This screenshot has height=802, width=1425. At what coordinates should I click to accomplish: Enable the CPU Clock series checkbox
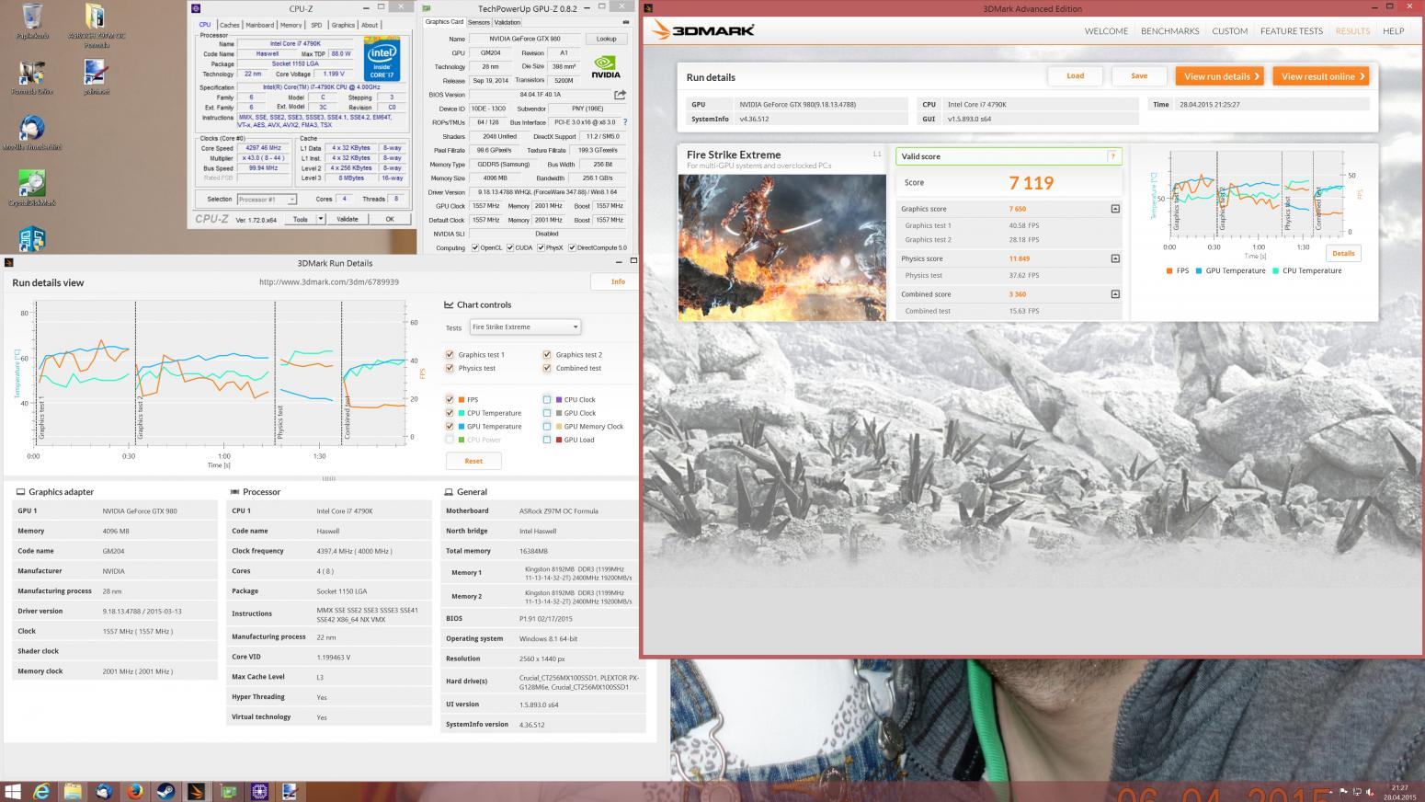pos(547,399)
